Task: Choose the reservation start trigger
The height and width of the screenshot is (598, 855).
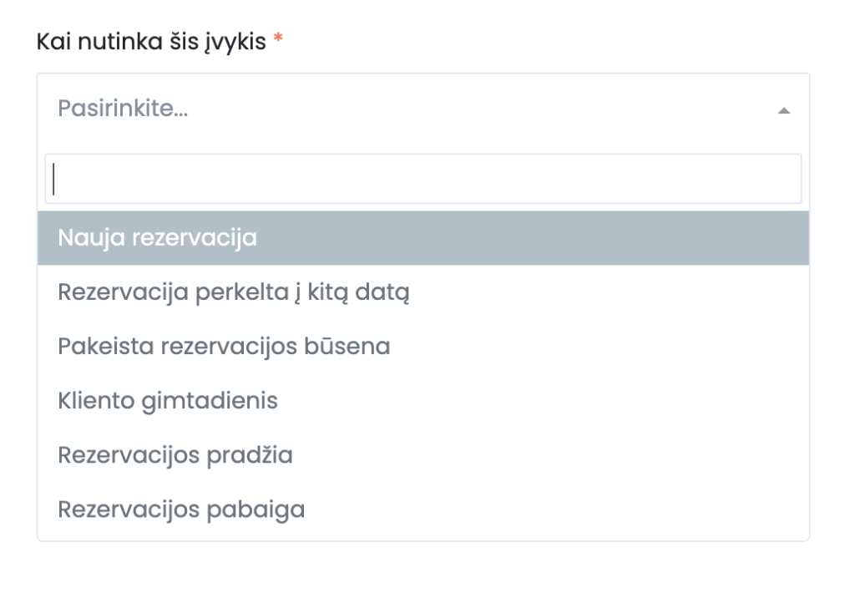Action: click(175, 455)
